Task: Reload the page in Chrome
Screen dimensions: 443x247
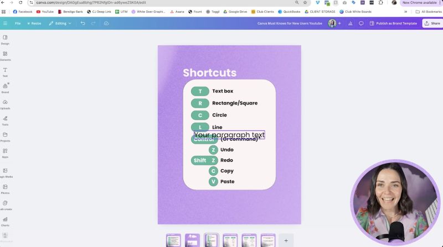Action: (20, 3)
